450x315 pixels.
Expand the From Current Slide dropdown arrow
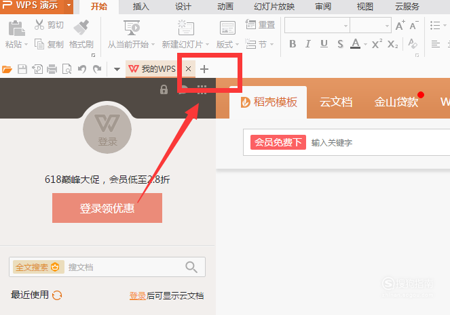(153, 45)
